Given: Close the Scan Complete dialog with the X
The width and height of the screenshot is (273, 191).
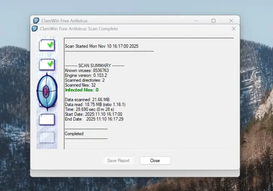Looking at the screenshot, I should (233, 29).
